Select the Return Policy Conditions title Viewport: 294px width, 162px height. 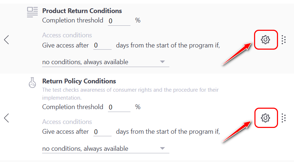tap(79, 81)
